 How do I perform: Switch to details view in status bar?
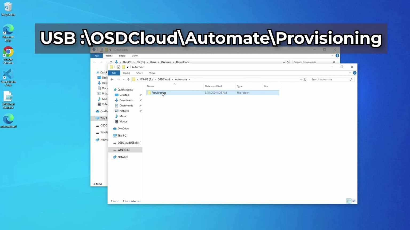tap(349, 201)
